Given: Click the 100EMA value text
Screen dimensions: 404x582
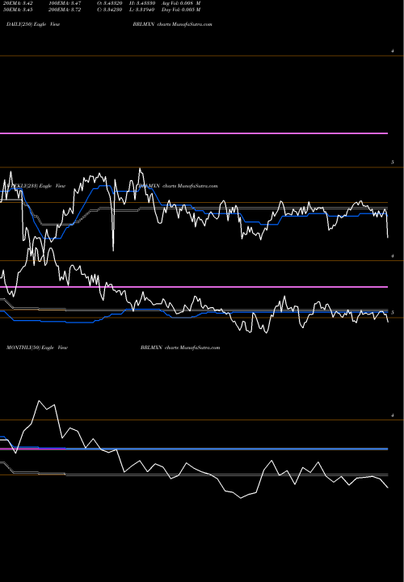Looking at the screenshot, I should [x=64, y=3].
